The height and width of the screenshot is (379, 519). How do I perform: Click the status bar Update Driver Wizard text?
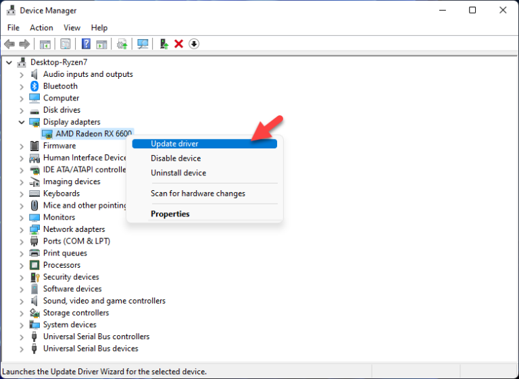104,372
